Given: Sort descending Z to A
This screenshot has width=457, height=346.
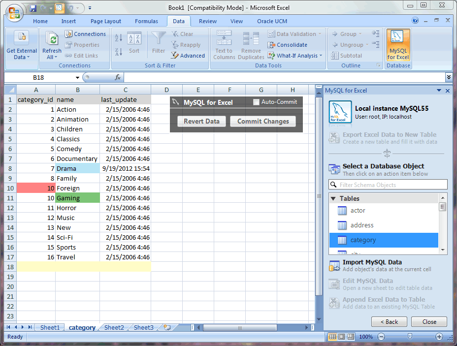Looking at the screenshot, I should pyautogui.click(x=118, y=52).
